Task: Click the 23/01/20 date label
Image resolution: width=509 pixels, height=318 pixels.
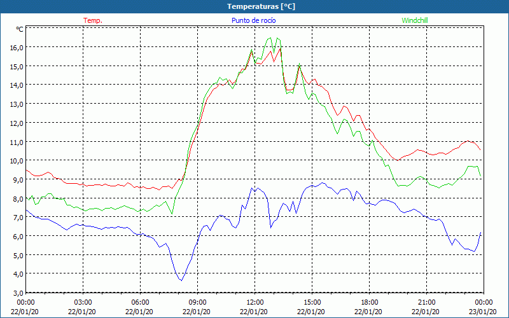Action: (x=483, y=312)
